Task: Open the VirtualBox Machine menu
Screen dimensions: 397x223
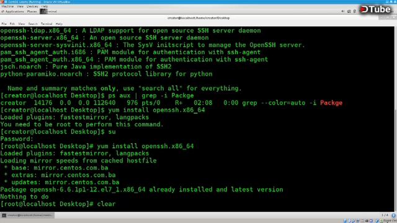Action: click(7, 6)
